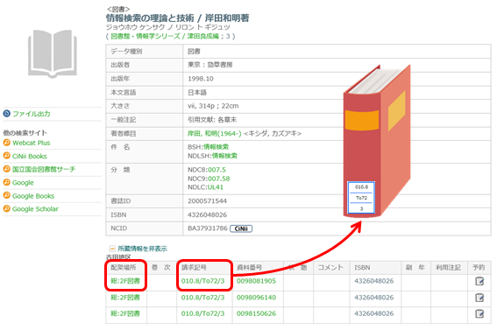Click the file output icon
497x330 pixels.
7,114
